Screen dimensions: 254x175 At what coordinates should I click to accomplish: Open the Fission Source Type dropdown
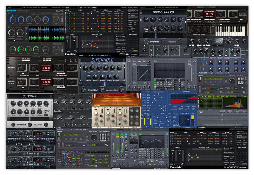19,39
